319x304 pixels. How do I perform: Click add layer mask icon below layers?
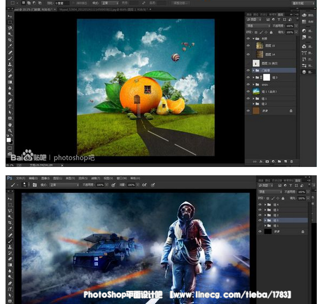tap(267, 161)
